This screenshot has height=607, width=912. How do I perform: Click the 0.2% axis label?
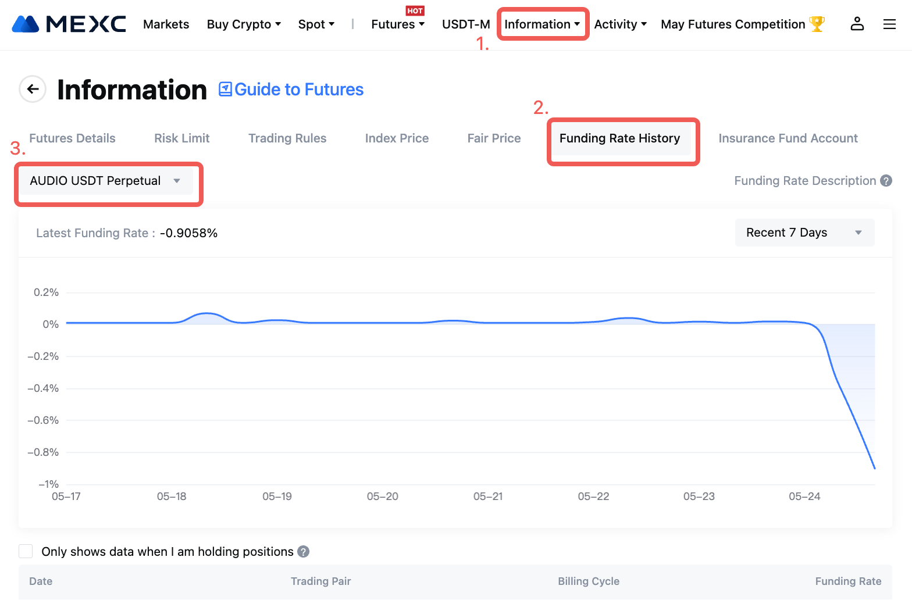pos(47,292)
